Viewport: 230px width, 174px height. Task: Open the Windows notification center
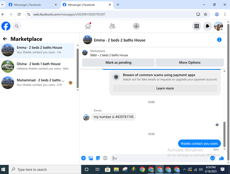(223, 169)
